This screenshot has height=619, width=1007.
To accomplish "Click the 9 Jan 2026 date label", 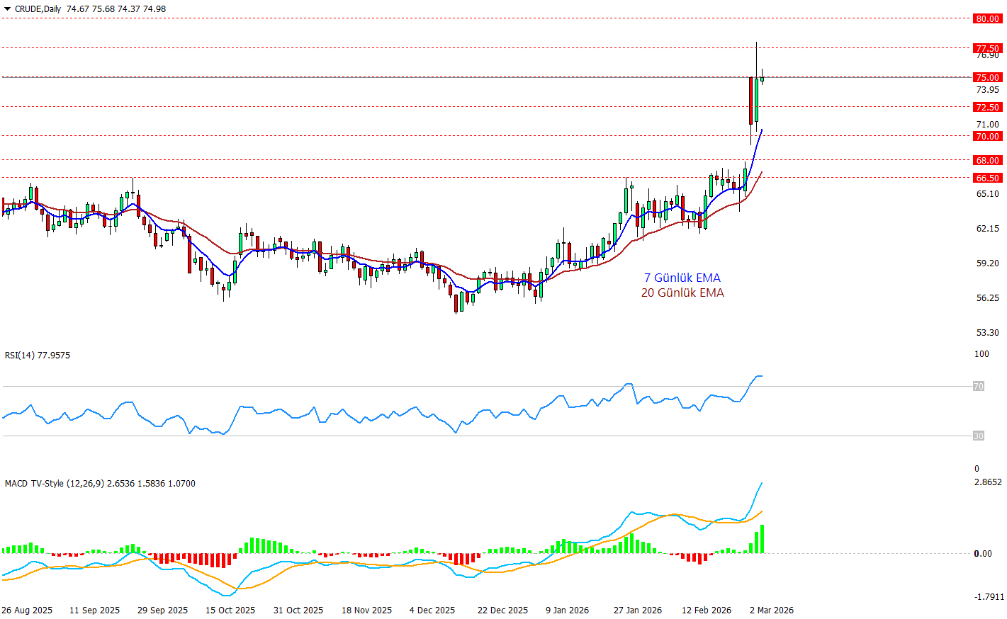I will pos(567,611).
